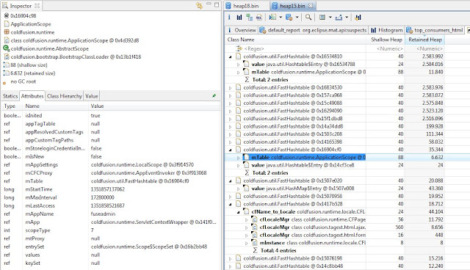Screen dimensions: 470x270
Task: Close the heap15.bin editor tab via its X
Action: [311, 6]
